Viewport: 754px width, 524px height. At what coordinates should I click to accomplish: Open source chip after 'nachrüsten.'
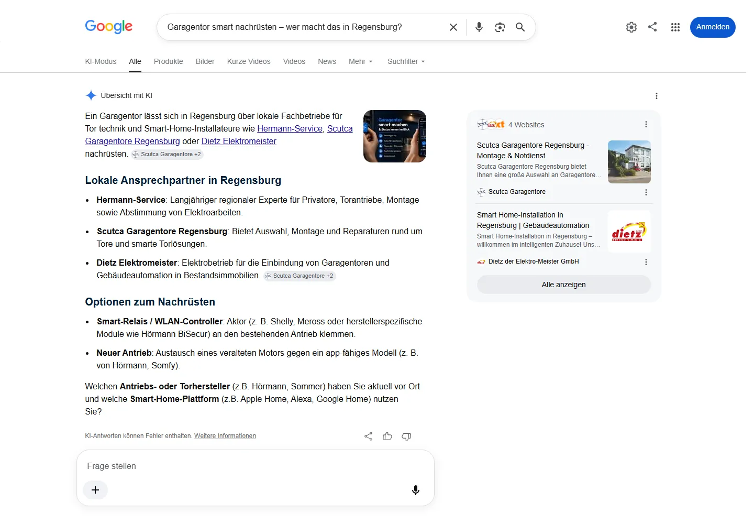(x=167, y=154)
